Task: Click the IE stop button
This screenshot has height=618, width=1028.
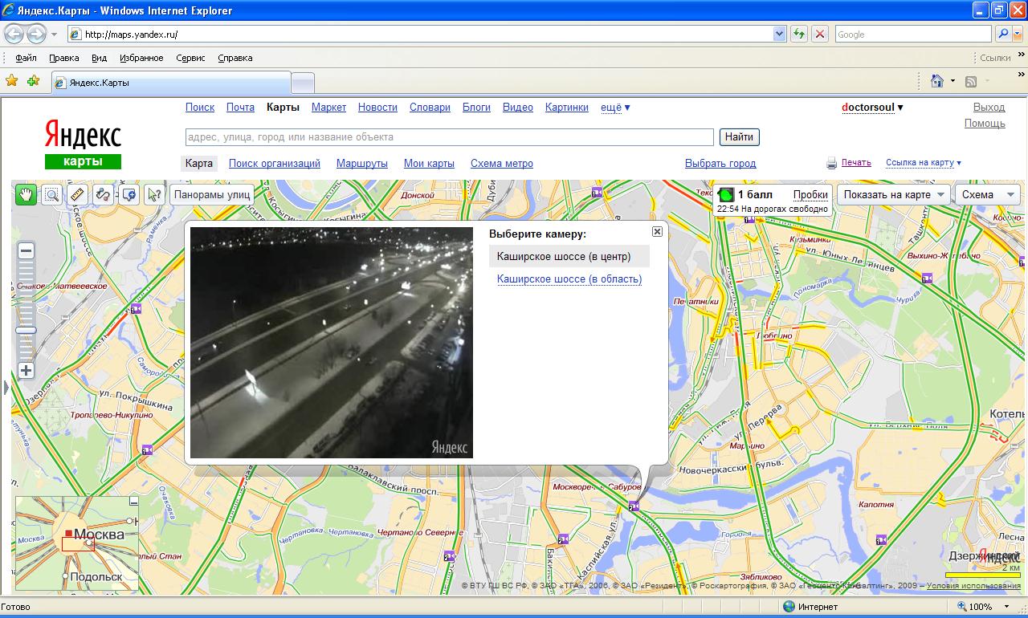Action: tap(820, 35)
